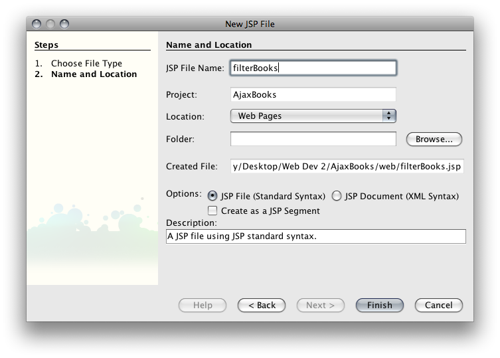
Task: Click the empty Folder text field
Action: [x=313, y=139]
